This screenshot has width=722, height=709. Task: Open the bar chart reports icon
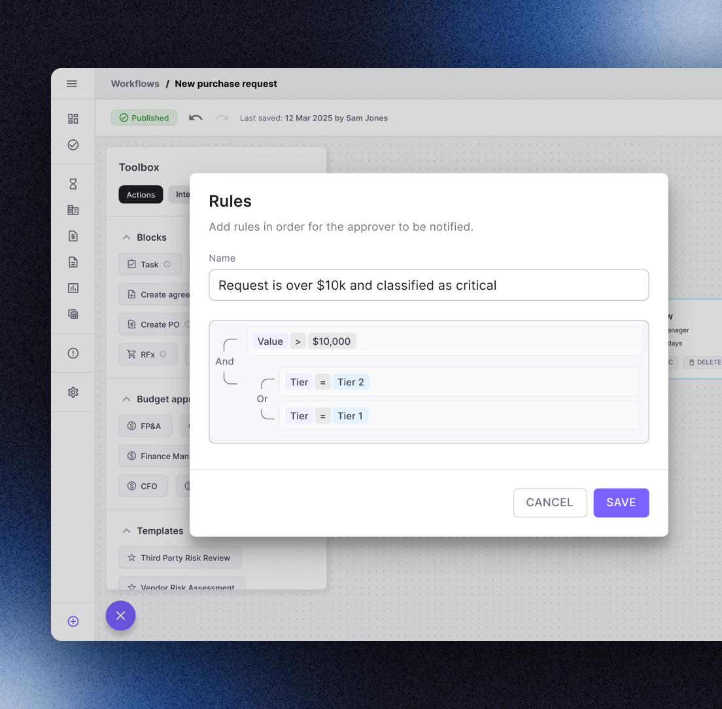[x=73, y=288]
